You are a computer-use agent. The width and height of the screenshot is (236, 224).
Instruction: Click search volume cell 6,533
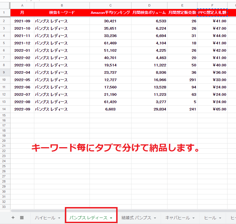coord(149,21)
